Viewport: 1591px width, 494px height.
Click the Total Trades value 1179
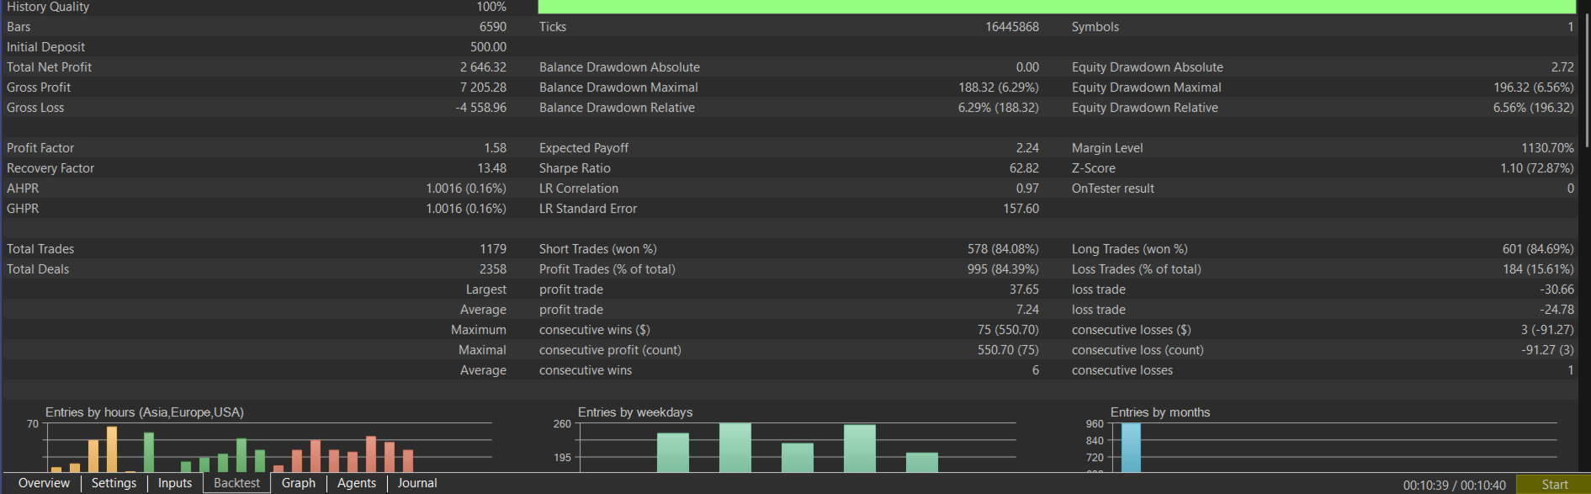493,249
